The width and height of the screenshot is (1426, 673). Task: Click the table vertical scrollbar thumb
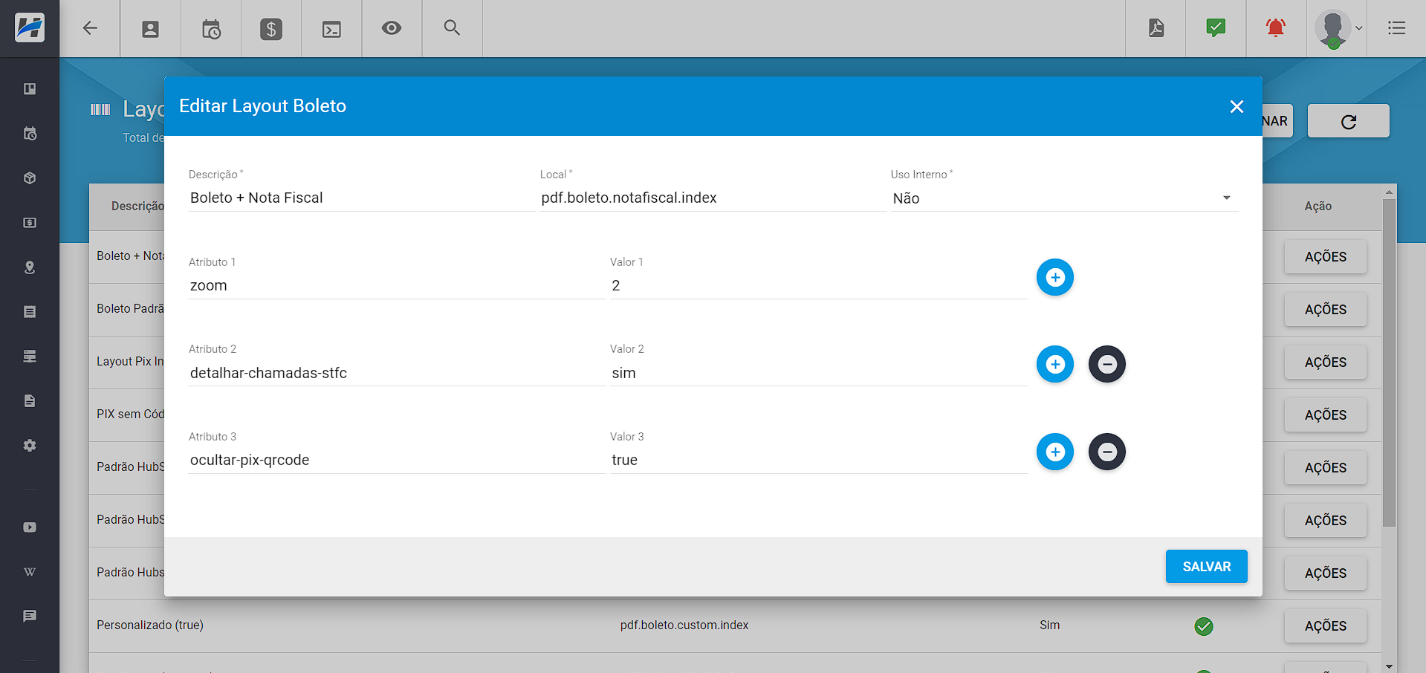click(x=1389, y=362)
